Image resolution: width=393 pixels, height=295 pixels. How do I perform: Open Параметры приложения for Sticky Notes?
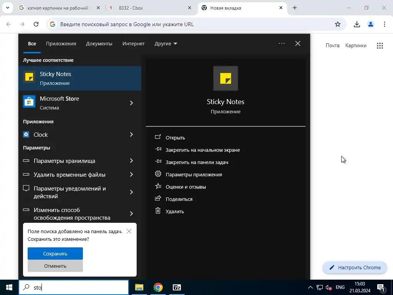(188, 174)
